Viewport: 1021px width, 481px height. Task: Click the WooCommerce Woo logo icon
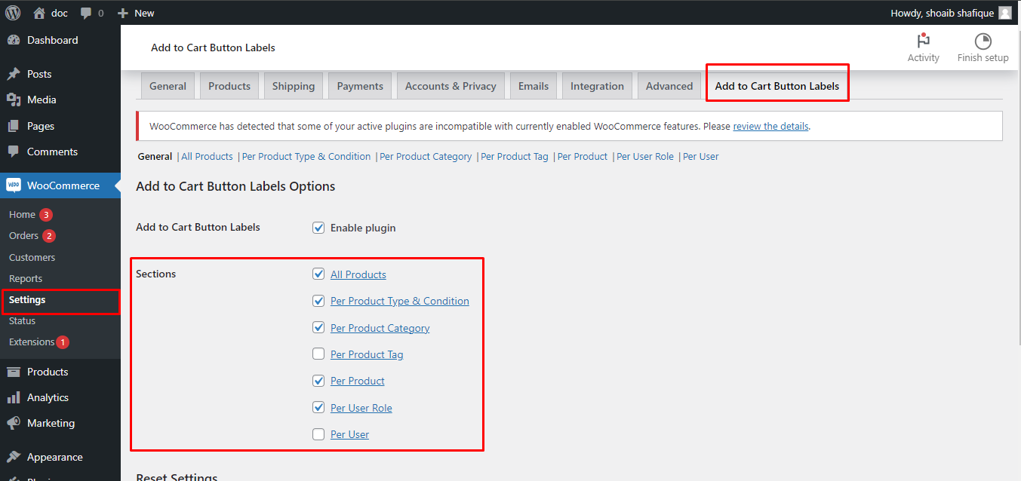(14, 185)
